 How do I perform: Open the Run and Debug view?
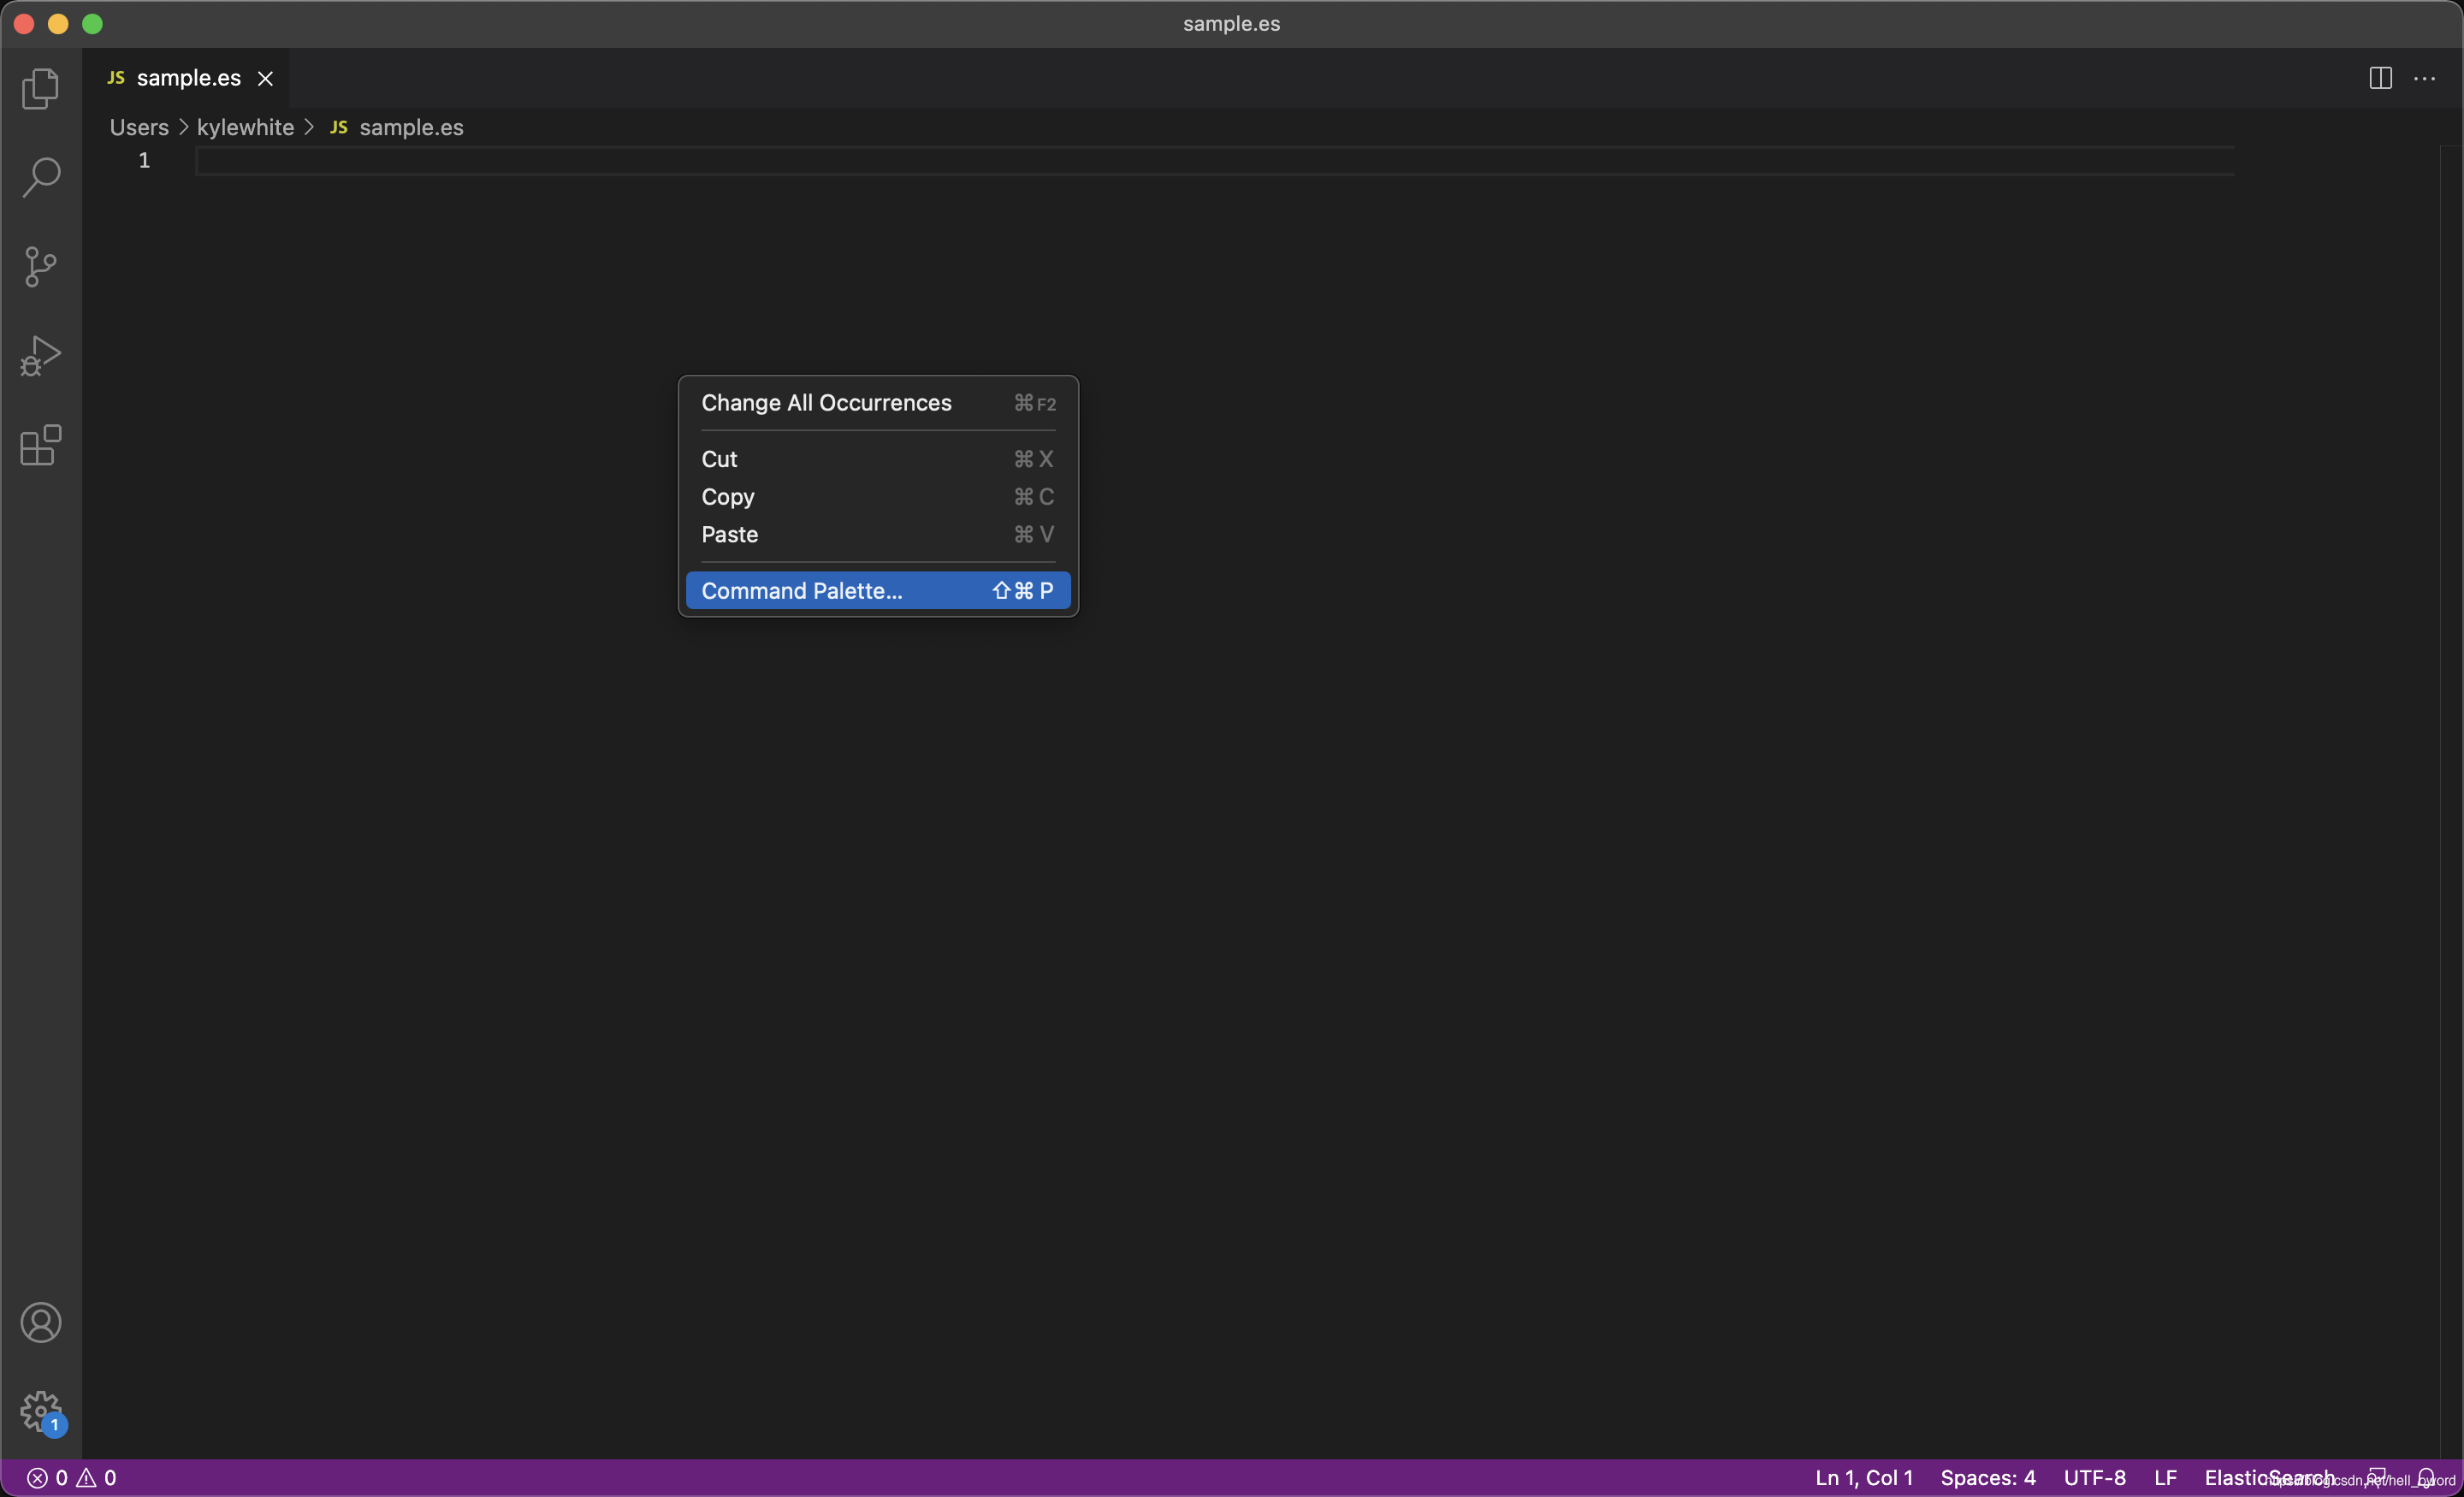41,356
